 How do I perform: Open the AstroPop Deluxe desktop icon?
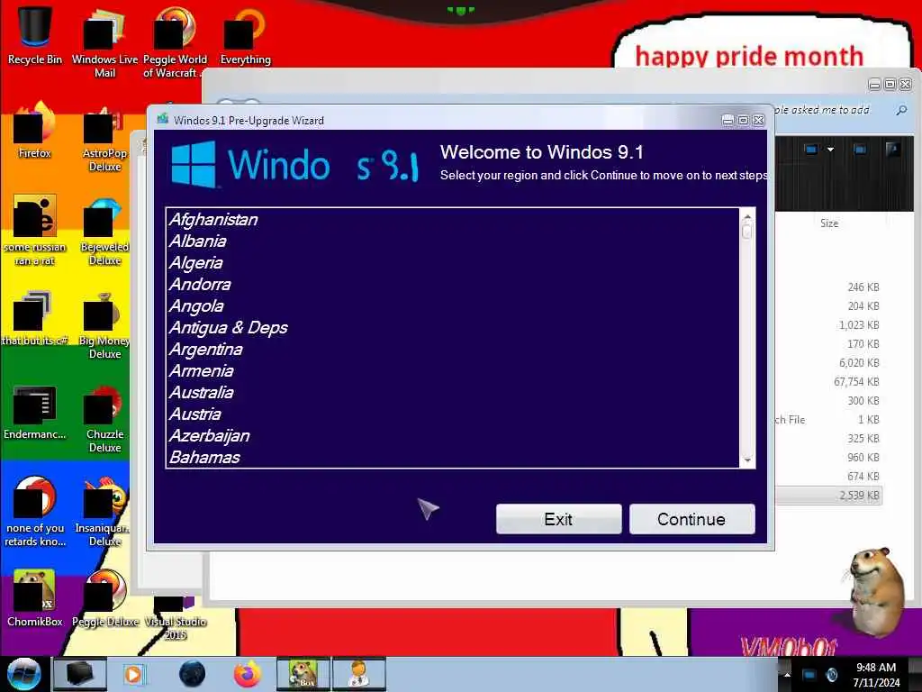click(x=104, y=138)
